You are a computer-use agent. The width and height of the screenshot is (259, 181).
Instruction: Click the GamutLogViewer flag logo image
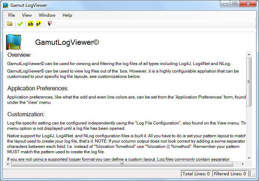14,42
